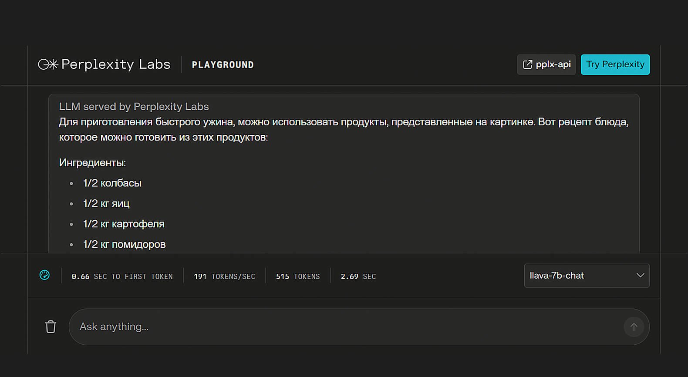Click the 'LLM served by Perplexity Labs' header
The height and width of the screenshot is (377, 688).
134,107
